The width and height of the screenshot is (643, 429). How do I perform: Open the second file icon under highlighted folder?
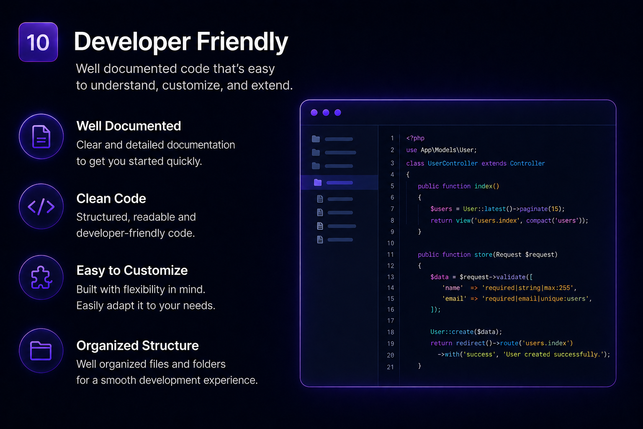pos(320,212)
